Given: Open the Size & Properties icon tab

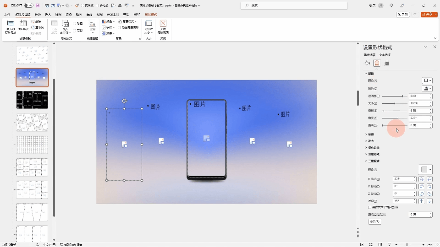Looking at the screenshot, I should pos(386,63).
